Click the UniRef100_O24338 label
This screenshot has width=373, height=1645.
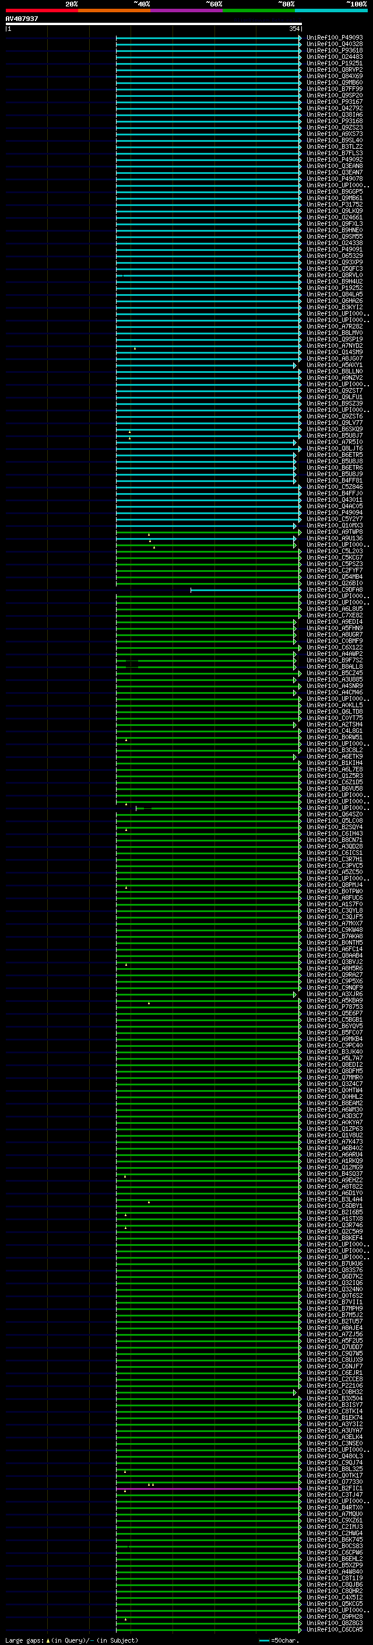coord(335,243)
